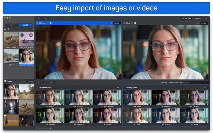Click circular badge on the Woman in office thumbnail
Image resolution: width=213 pixels, height=133 pixels.
pyautogui.click(x=31, y=52)
